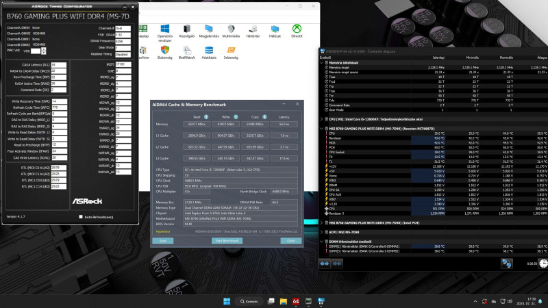Collapse the DIMM Hőmérséklet érzékelő group

point(322,242)
